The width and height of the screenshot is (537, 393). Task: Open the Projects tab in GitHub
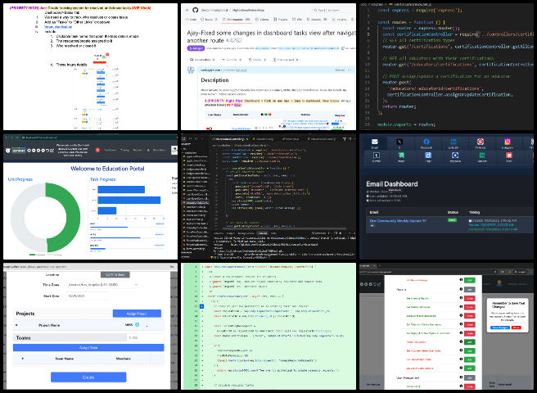[280, 20]
